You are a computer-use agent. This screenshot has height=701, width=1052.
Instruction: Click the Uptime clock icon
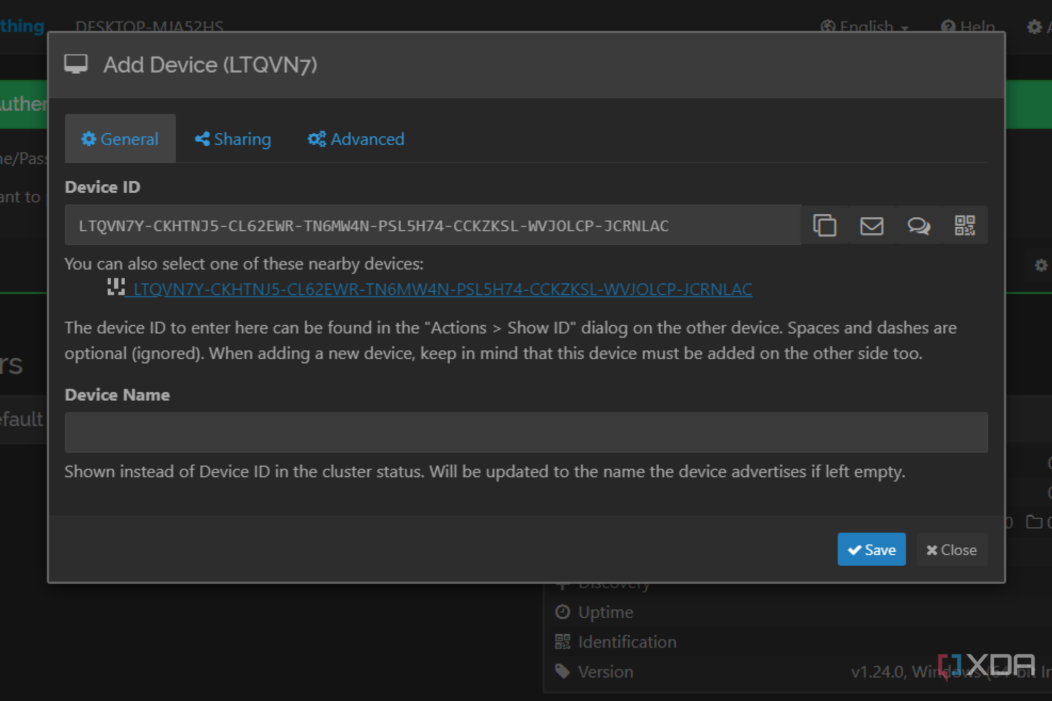[x=562, y=611]
